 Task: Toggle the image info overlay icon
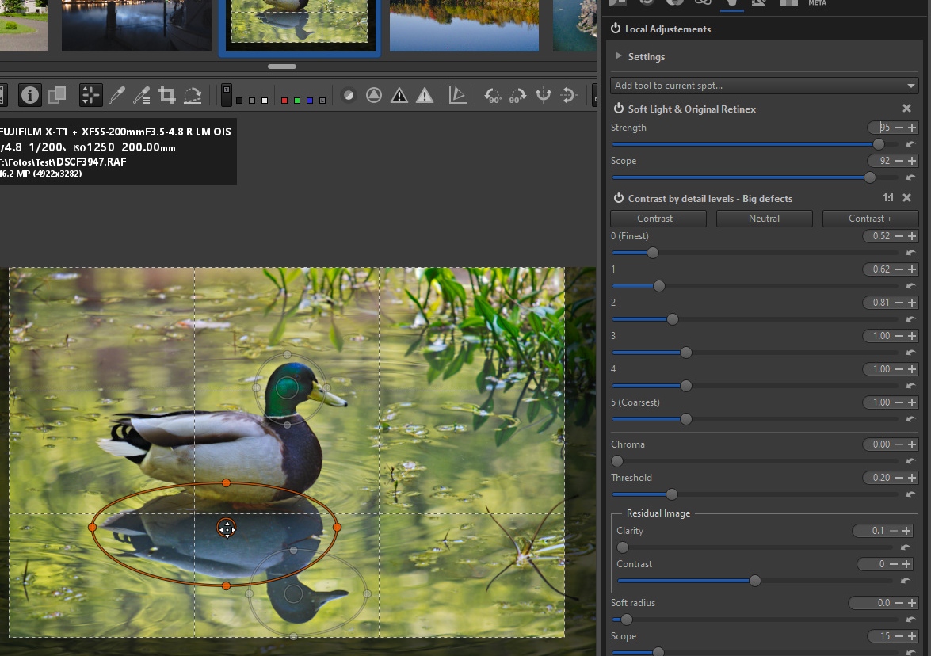point(29,95)
